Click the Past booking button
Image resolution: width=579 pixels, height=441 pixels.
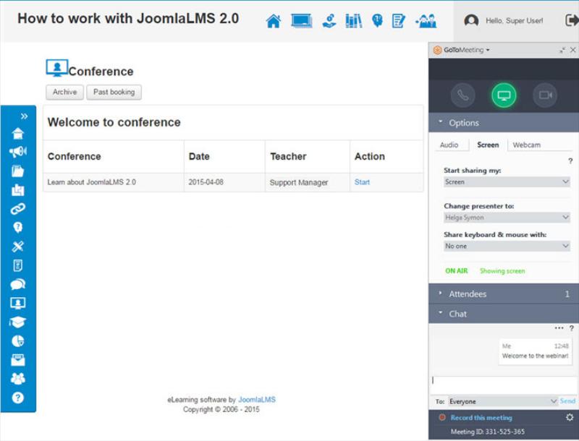pyautogui.click(x=114, y=93)
